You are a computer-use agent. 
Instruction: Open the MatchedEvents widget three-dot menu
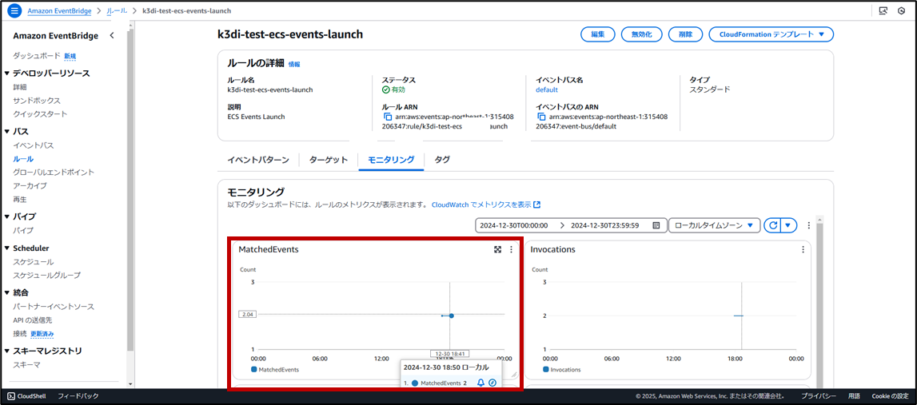pos(511,249)
